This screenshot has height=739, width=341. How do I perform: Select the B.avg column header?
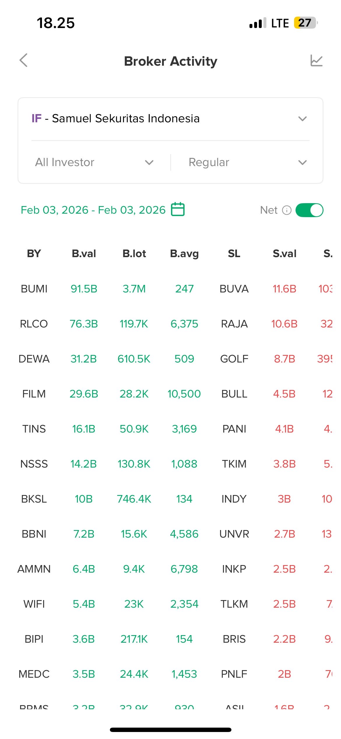(184, 254)
